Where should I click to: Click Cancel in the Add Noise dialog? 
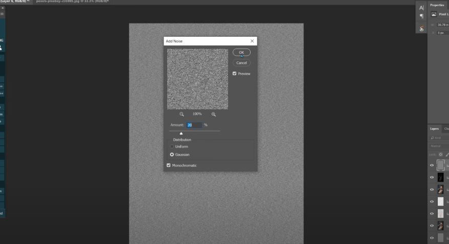point(241,63)
